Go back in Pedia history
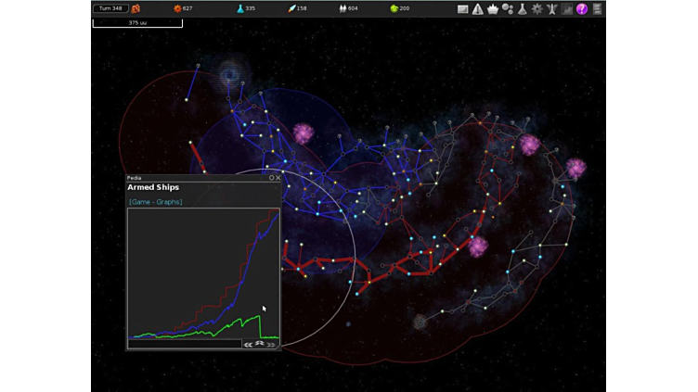The image size is (698, 392). 248,344
